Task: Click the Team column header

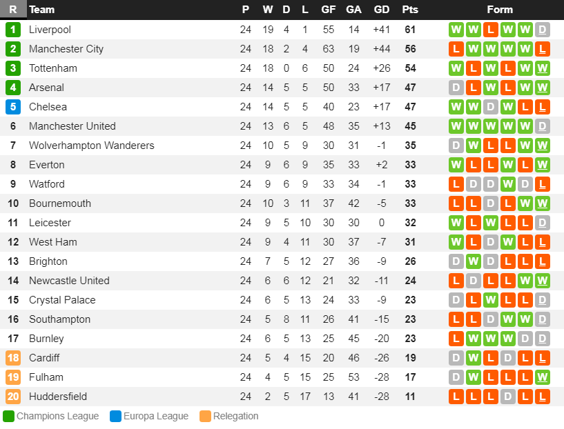Action: click(x=42, y=10)
